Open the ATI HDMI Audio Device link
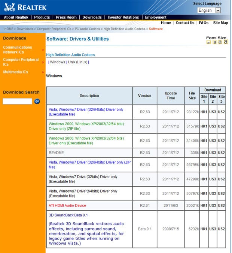Screen dimensions: 232x253 click(x=67, y=205)
